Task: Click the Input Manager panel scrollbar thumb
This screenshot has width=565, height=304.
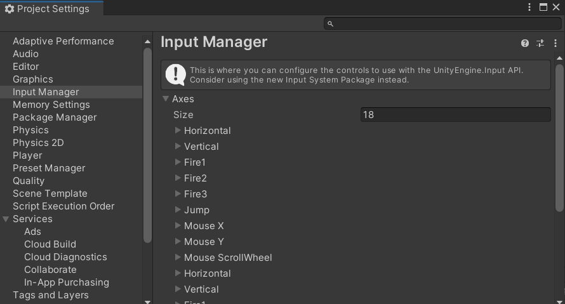Action: 559,138
